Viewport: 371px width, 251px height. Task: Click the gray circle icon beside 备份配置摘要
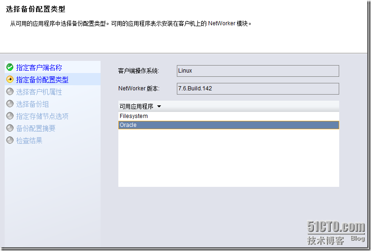(10, 128)
